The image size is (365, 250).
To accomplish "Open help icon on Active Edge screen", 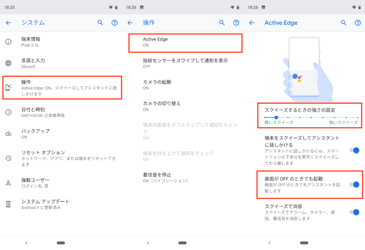I will 358,23.
